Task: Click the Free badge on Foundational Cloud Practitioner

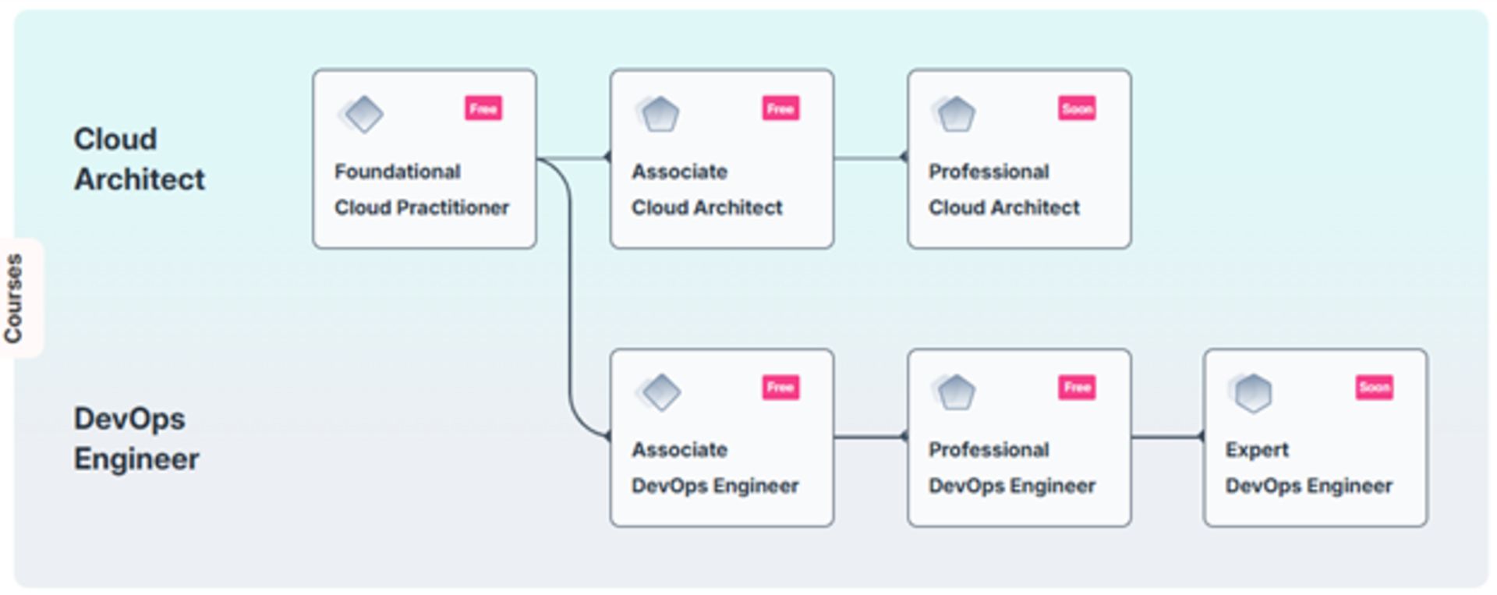Action: (x=483, y=108)
